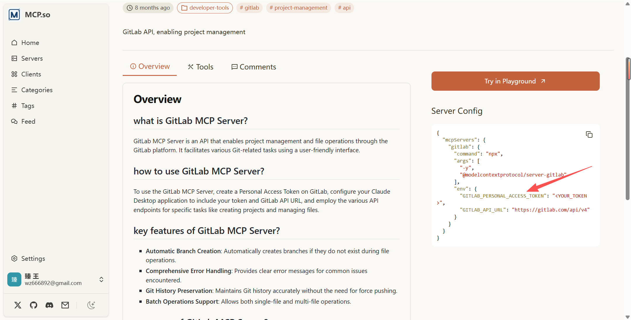Open the # gitlab tag

tap(249, 8)
